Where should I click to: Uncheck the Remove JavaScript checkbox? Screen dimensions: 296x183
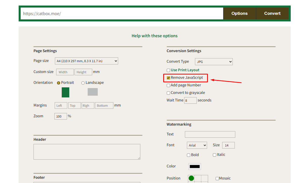click(169, 78)
